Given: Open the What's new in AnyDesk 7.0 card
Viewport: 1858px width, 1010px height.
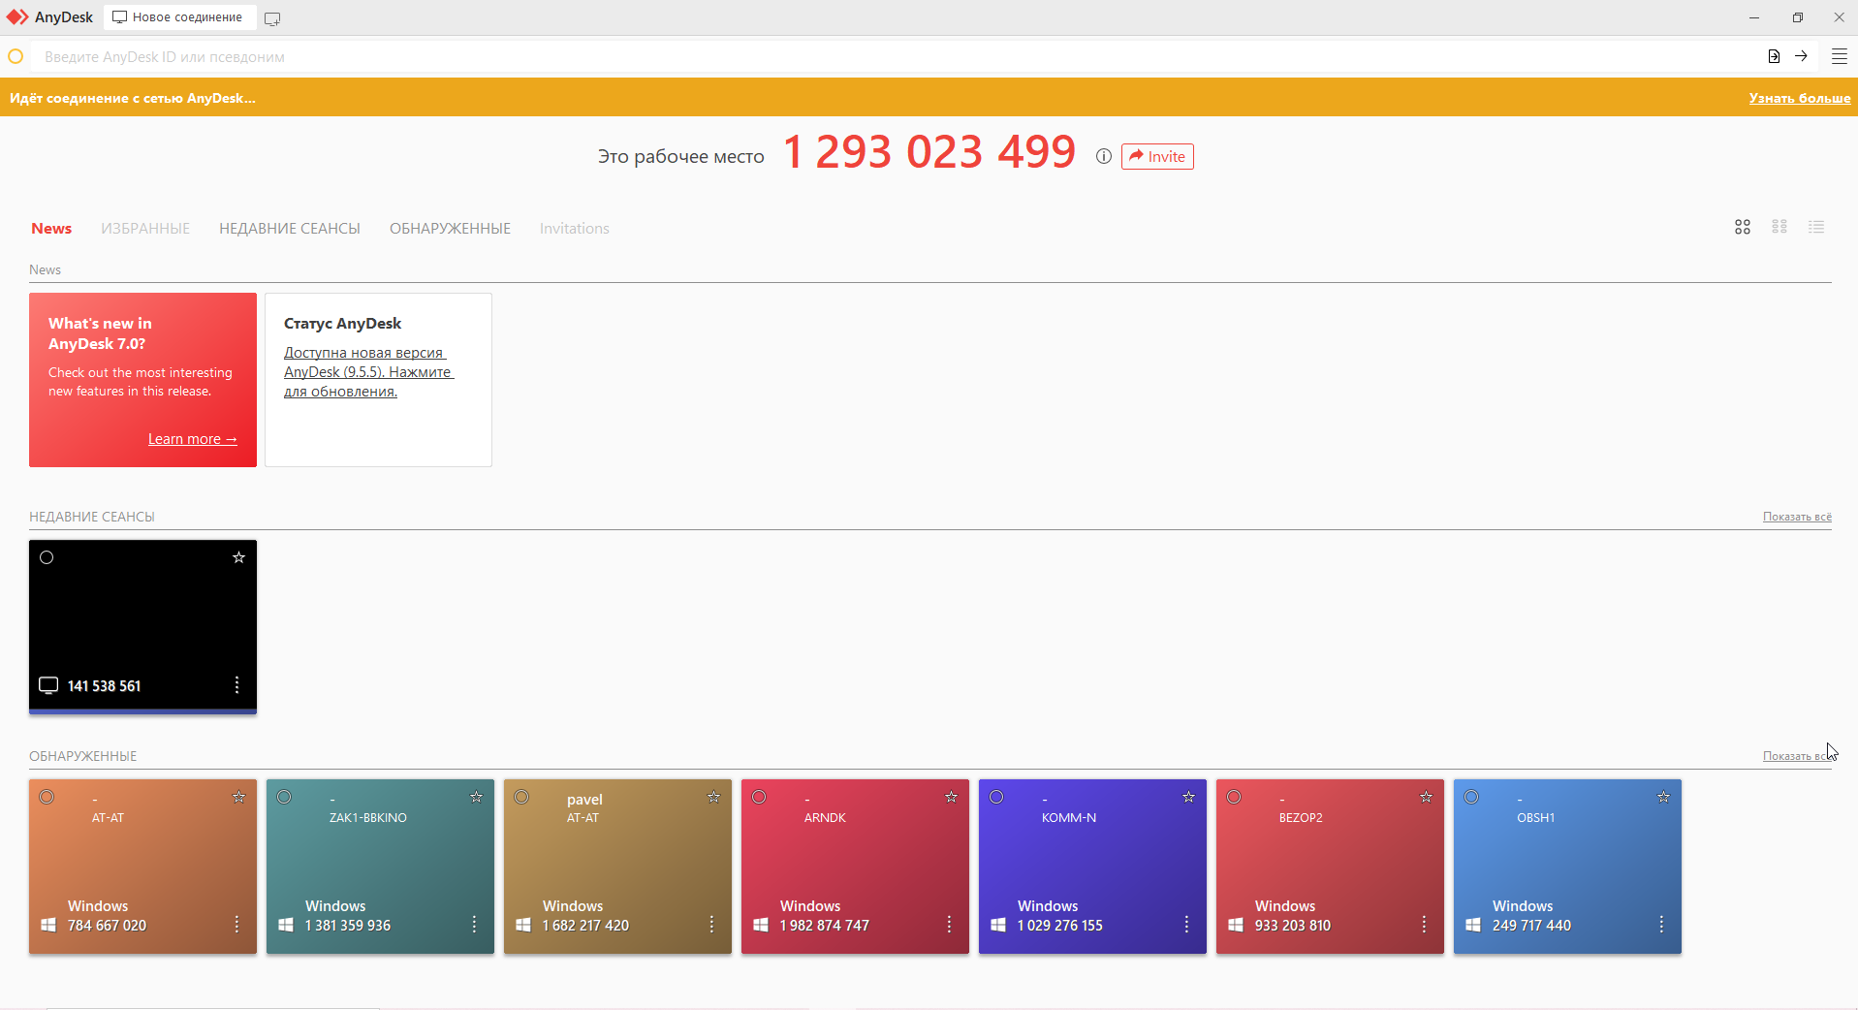Looking at the screenshot, I should pyautogui.click(x=142, y=380).
